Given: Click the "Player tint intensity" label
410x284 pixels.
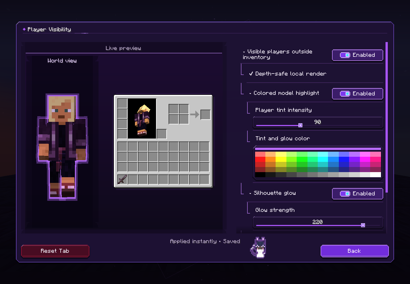Looking at the screenshot, I should point(283,110).
